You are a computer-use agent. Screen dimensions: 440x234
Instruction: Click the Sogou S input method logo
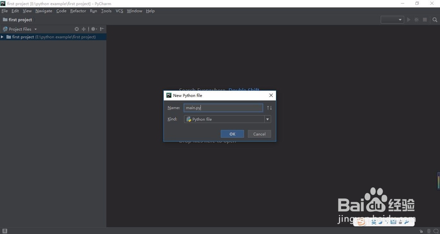362,222
